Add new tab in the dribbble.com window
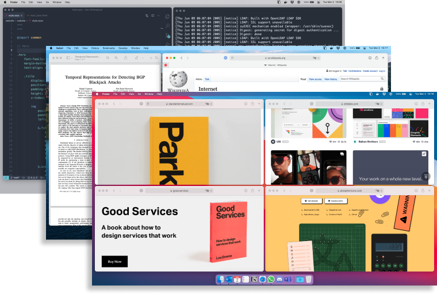 point(430,104)
